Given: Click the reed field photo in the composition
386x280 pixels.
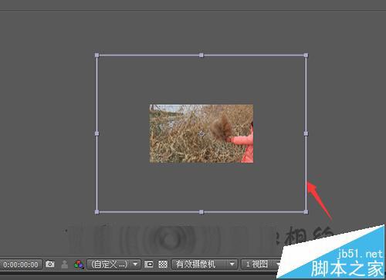Looking at the screenshot, I should [201, 133].
